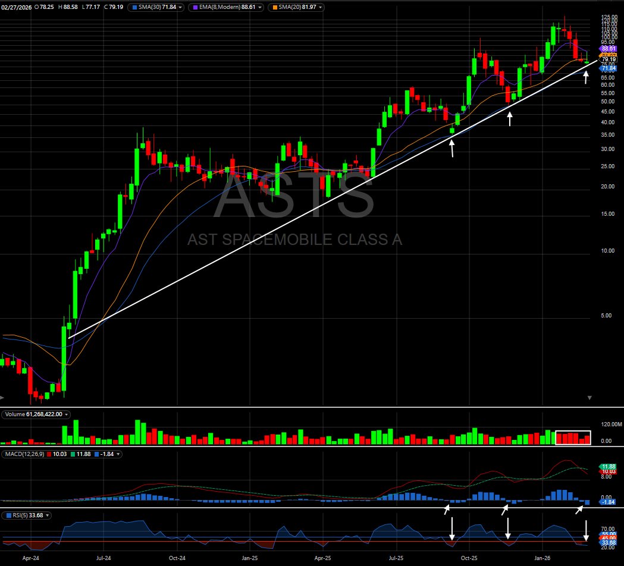Click the blue 33.68 RSI axis tag
The width and height of the screenshot is (624, 566).
coord(608,543)
